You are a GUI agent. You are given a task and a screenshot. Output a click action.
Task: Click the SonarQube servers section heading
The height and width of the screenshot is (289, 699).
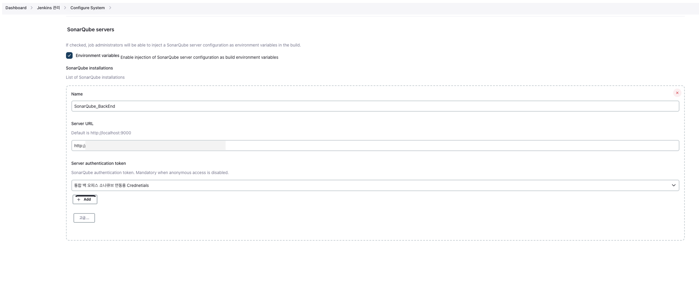(x=90, y=29)
